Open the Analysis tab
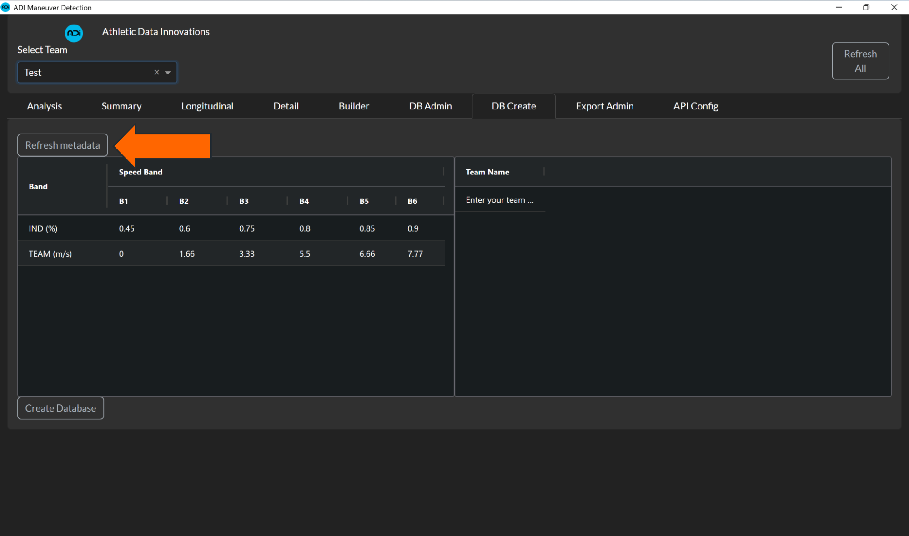Screen dimensions: 909x536 (x=44, y=106)
